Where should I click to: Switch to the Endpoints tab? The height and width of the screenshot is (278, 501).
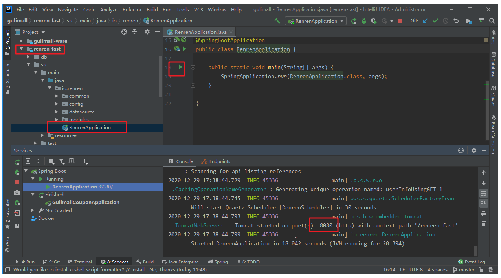point(216,161)
